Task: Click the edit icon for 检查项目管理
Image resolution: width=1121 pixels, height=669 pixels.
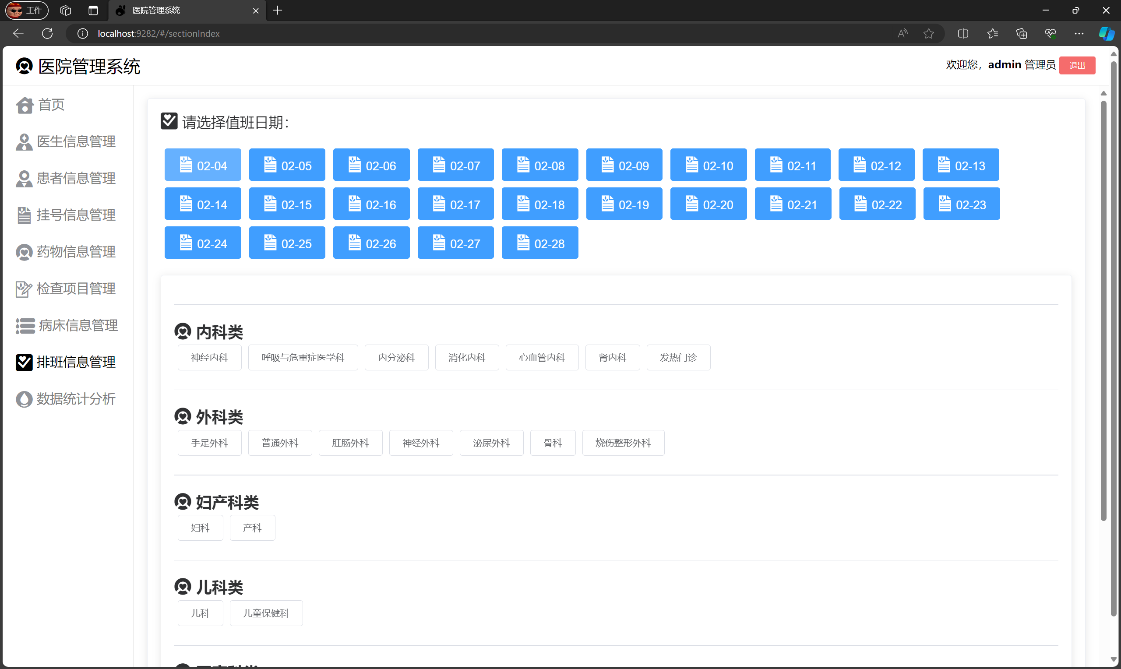Action: point(24,289)
